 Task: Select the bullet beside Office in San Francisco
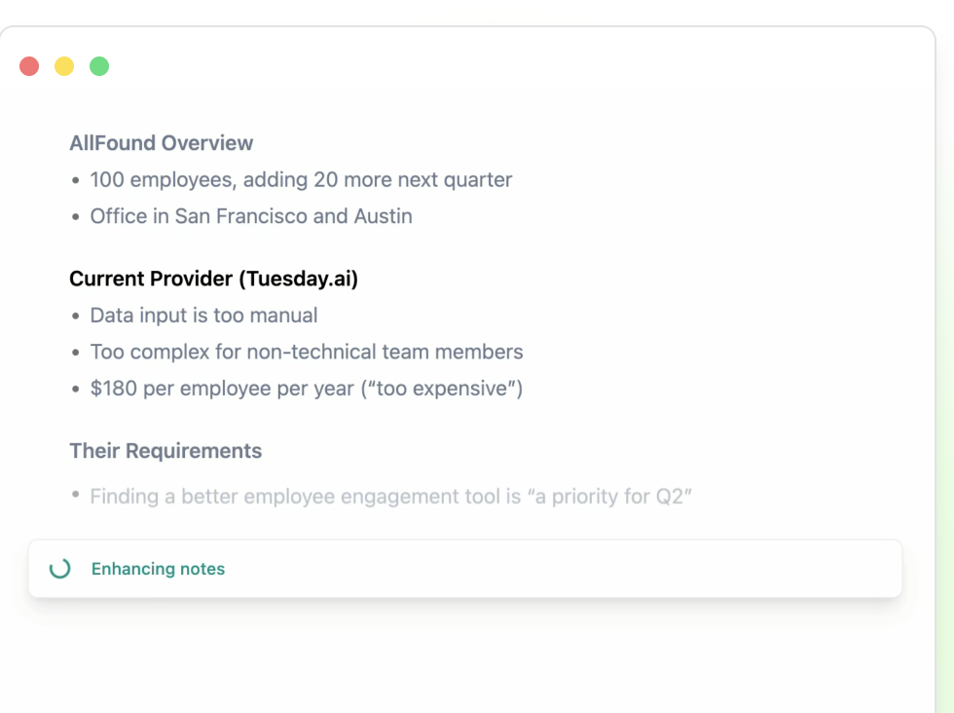[75, 216]
